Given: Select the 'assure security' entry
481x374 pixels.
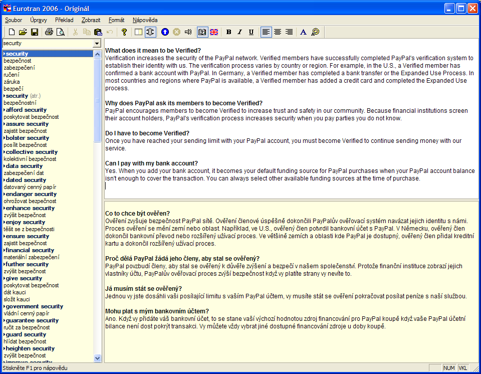Looking at the screenshot, I should (27, 124).
